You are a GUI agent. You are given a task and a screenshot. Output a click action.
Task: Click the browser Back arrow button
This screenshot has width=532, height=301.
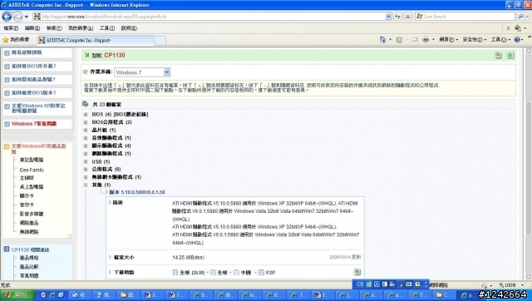(7, 17)
